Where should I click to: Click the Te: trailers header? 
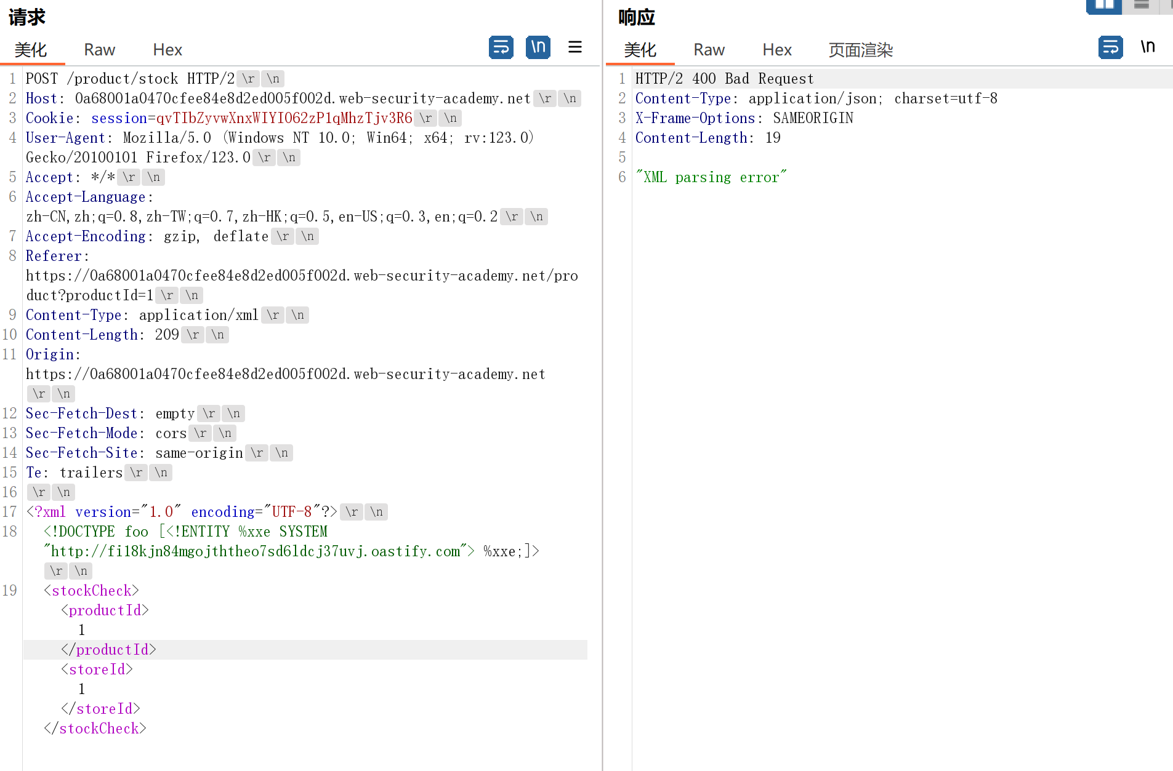click(x=75, y=473)
